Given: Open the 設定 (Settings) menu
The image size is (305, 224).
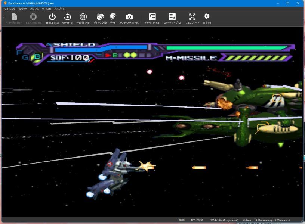Looking at the screenshot, I should [x=22, y=9].
